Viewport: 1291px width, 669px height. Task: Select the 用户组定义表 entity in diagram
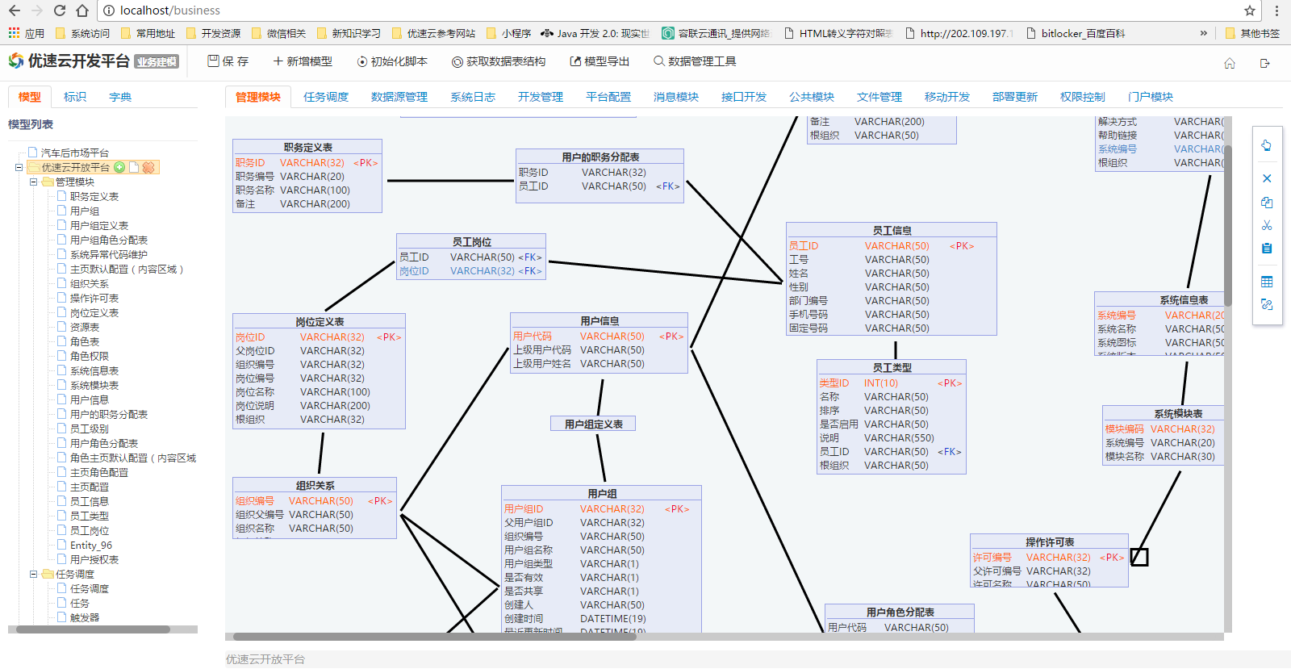coord(593,424)
